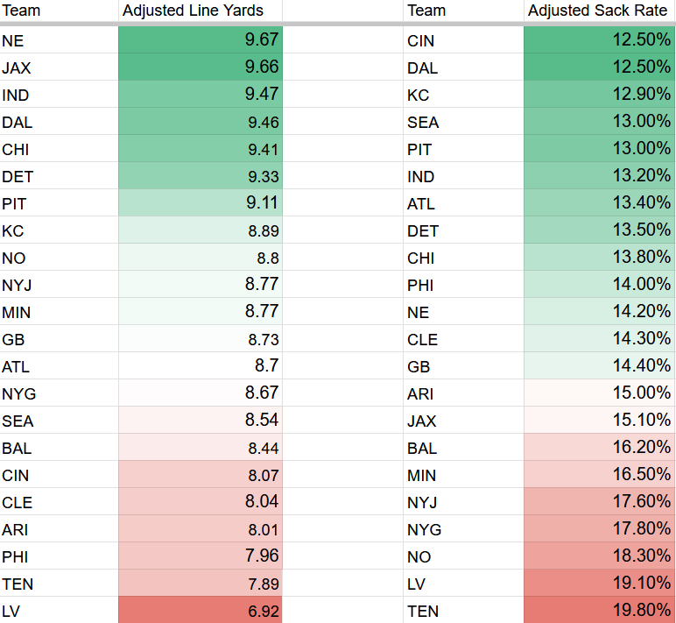Click the 8.07 line yards cell
This screenshot has height=623, width=676.
200,475
